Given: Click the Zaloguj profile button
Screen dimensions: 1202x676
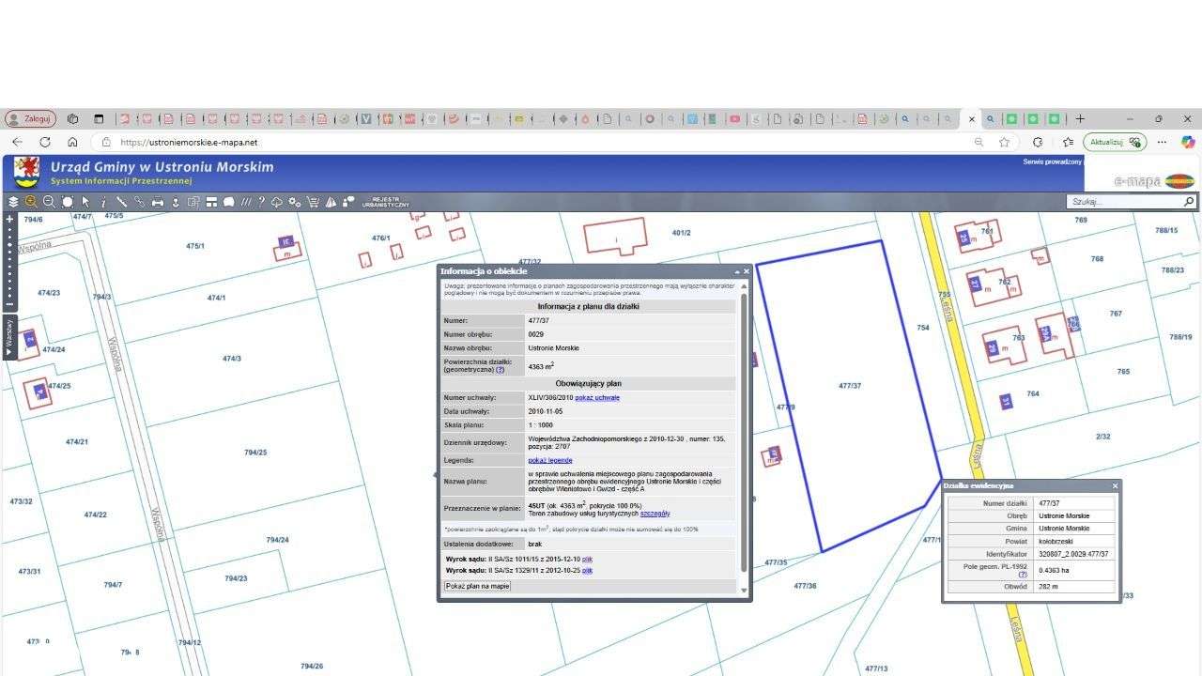Looking at the screenshot, I should click(x=31, y=119).
